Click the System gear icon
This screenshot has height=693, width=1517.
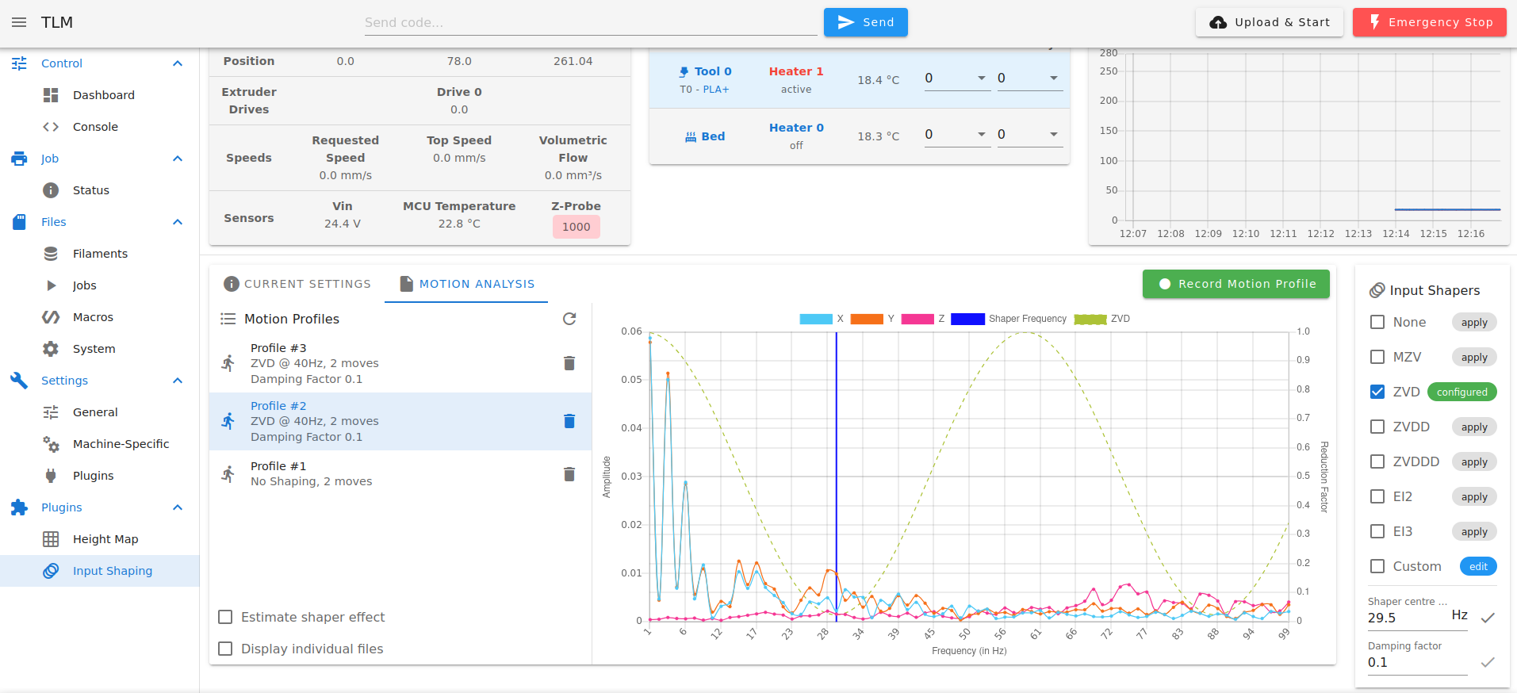click(51, 349)
